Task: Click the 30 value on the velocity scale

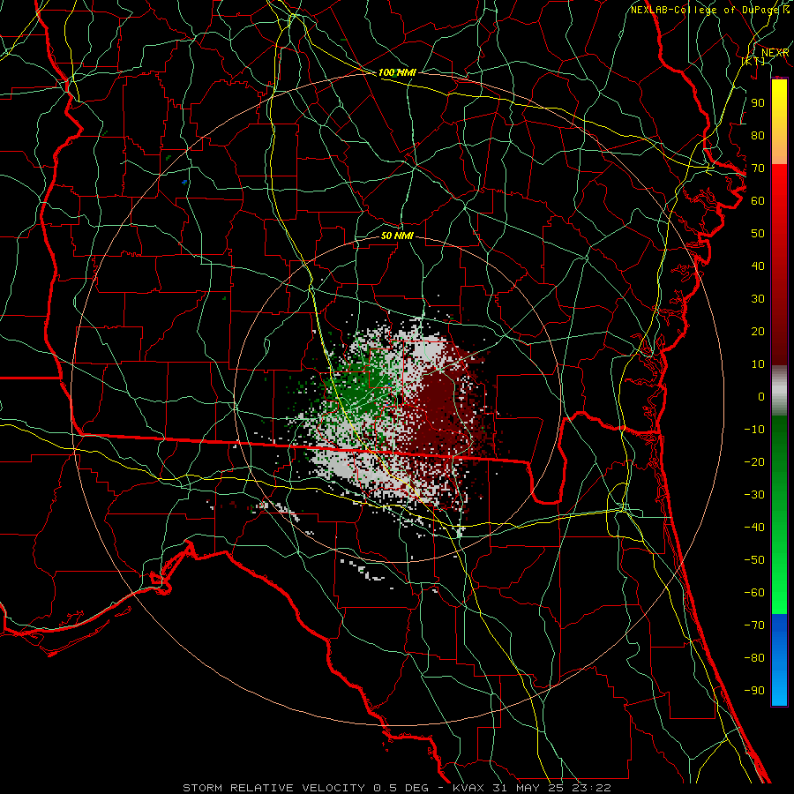Action: pos(758,299)
